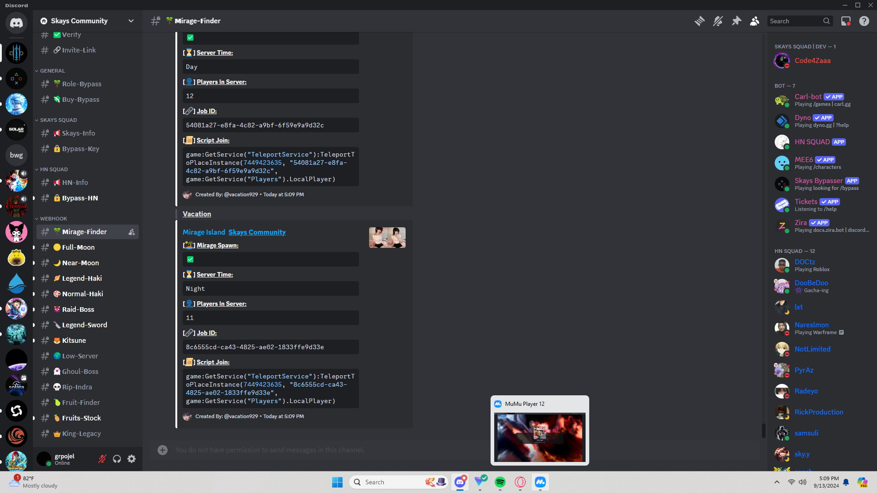The width and height of the screenshot is (877, 493).
Task: Click the volume speaker tray icon
Action: [803, 482]
